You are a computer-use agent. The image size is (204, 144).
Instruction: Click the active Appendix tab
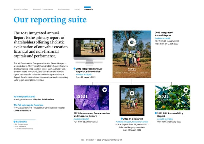pyautogui.click(x=88, y=9)
